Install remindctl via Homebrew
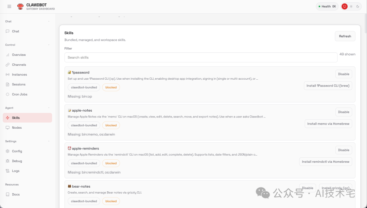This screenshot has width=367, height=208. (326, 162)
